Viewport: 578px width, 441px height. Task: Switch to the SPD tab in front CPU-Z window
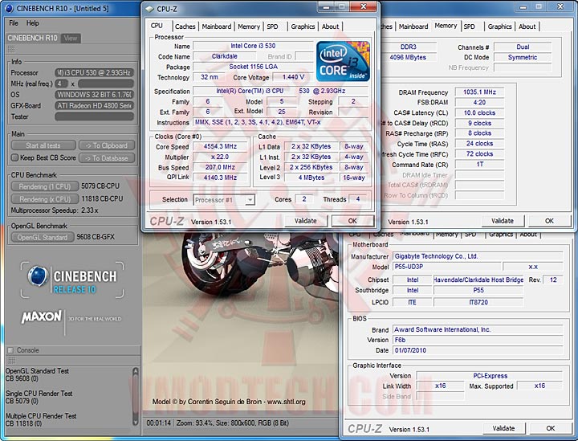tap(272, 27)
